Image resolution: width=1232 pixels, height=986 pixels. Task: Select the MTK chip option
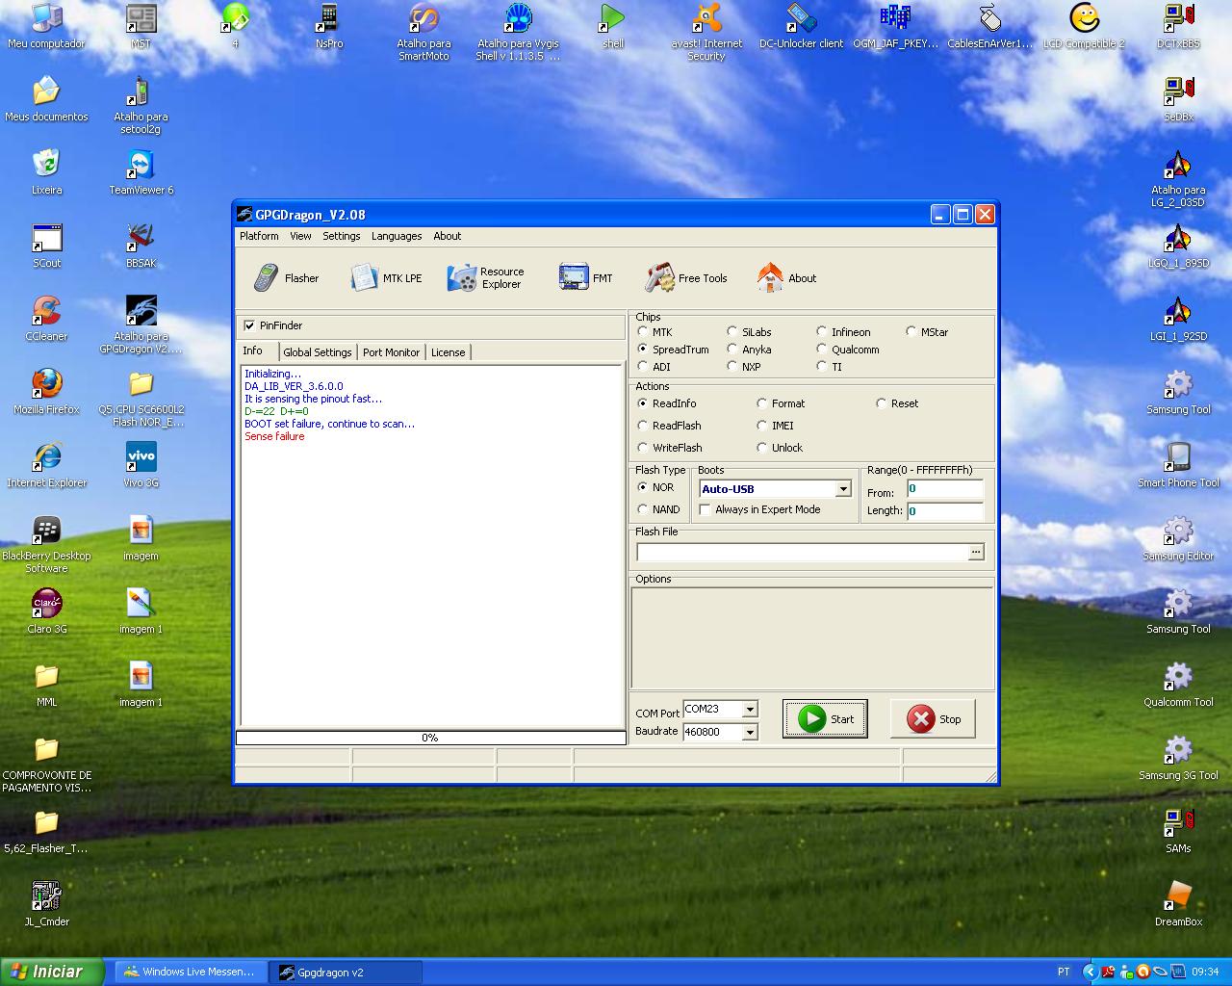643,332
